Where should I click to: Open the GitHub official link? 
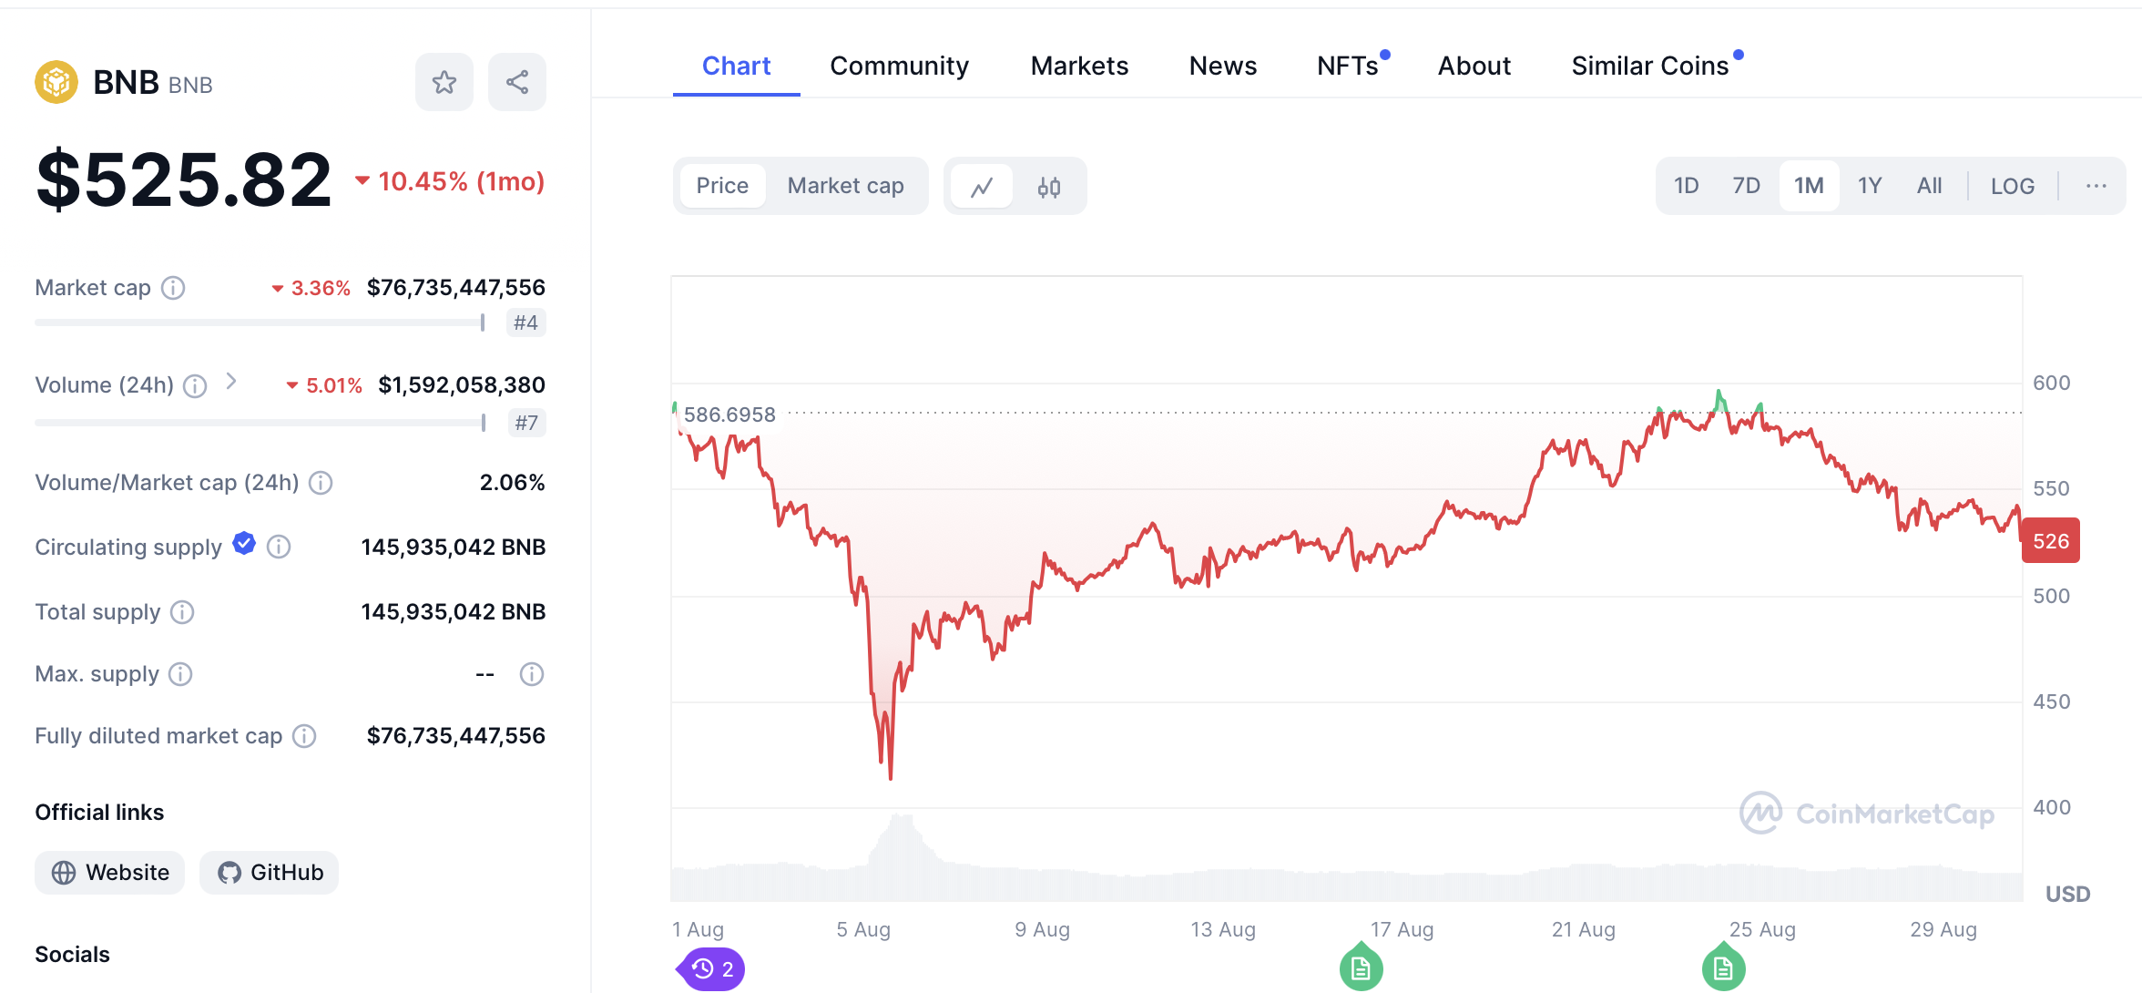270,873
